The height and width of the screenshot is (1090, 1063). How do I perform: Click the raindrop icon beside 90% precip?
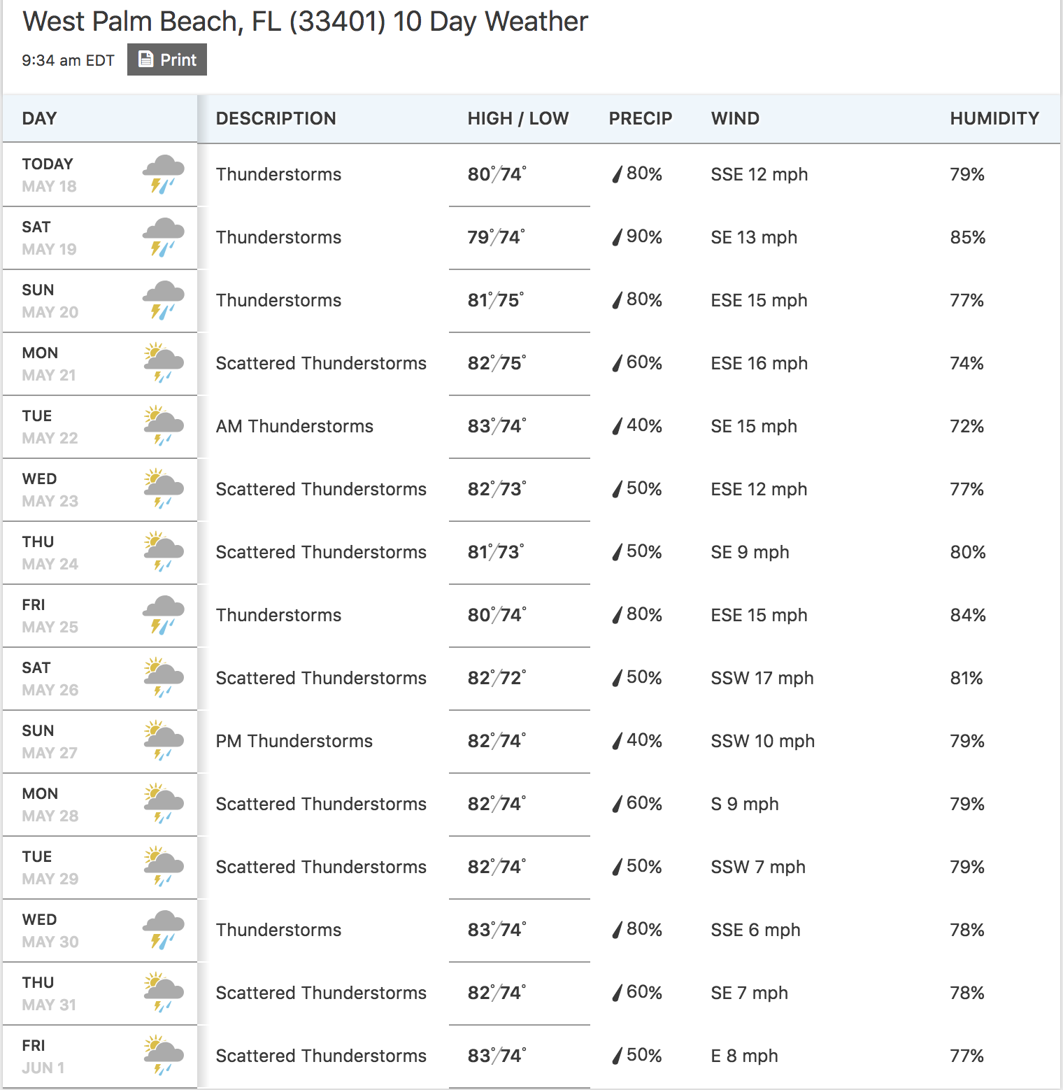coord(617,238)
